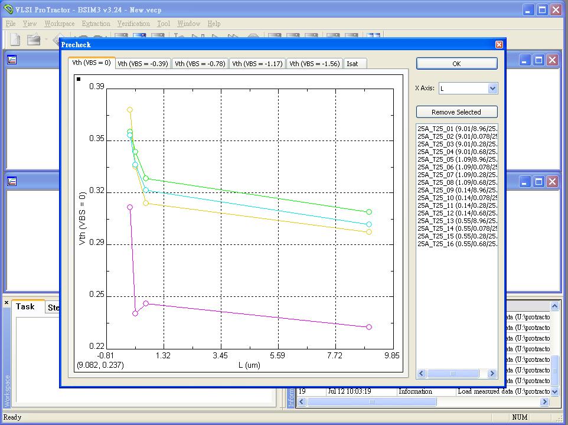Click the Remove Selected button
Viewport: 568px width, 425px height.
[x=456, y=112]
